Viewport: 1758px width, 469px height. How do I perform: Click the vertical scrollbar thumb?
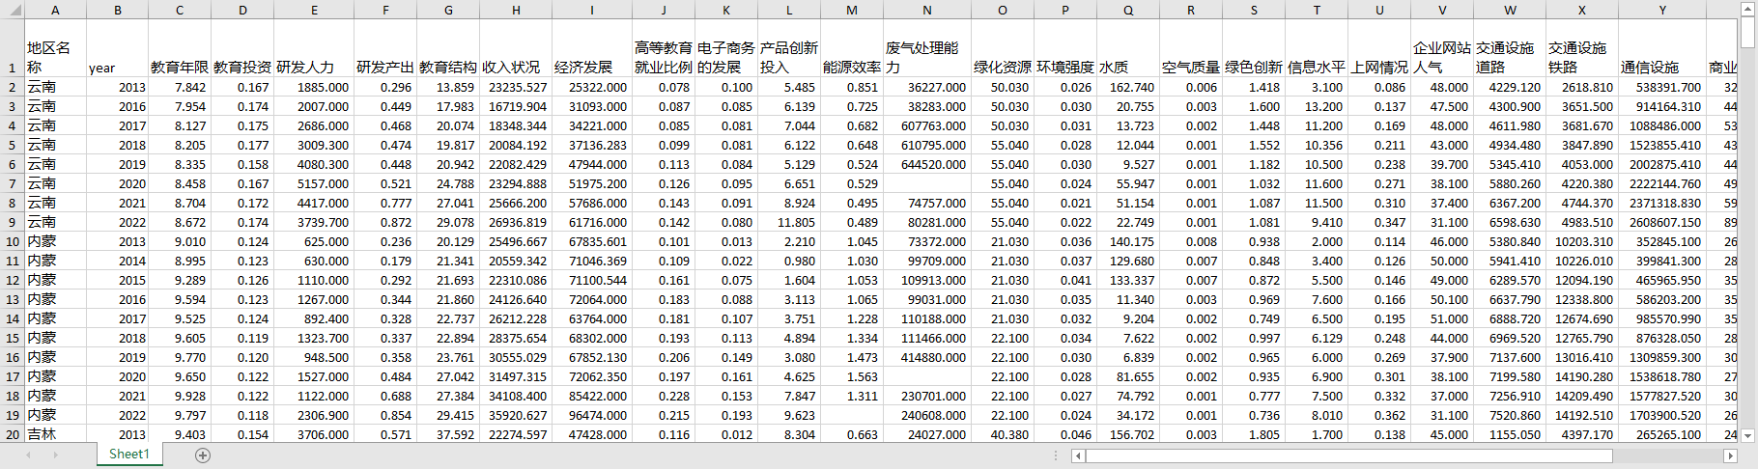pos(1748,32)
